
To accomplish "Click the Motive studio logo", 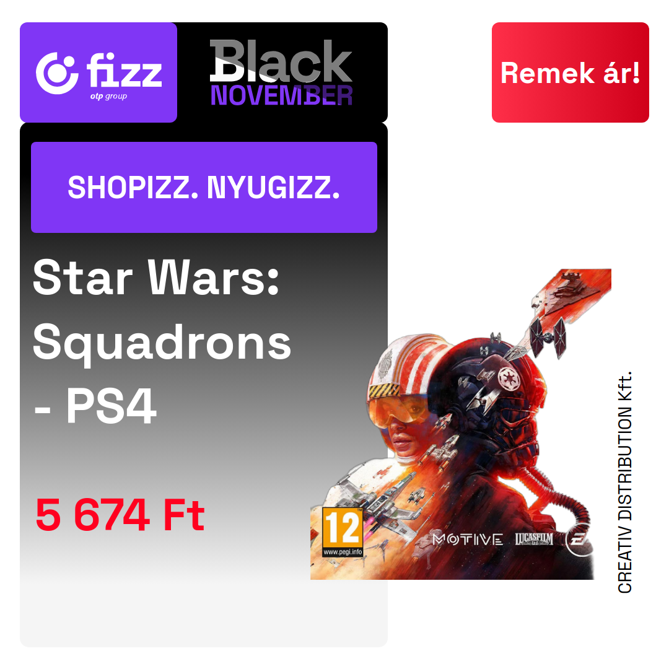I will 468,540.
